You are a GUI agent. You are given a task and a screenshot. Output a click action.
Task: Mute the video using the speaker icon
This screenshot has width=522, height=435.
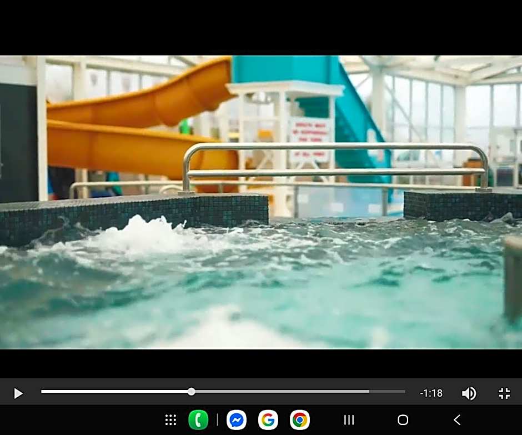pos(469,393)
